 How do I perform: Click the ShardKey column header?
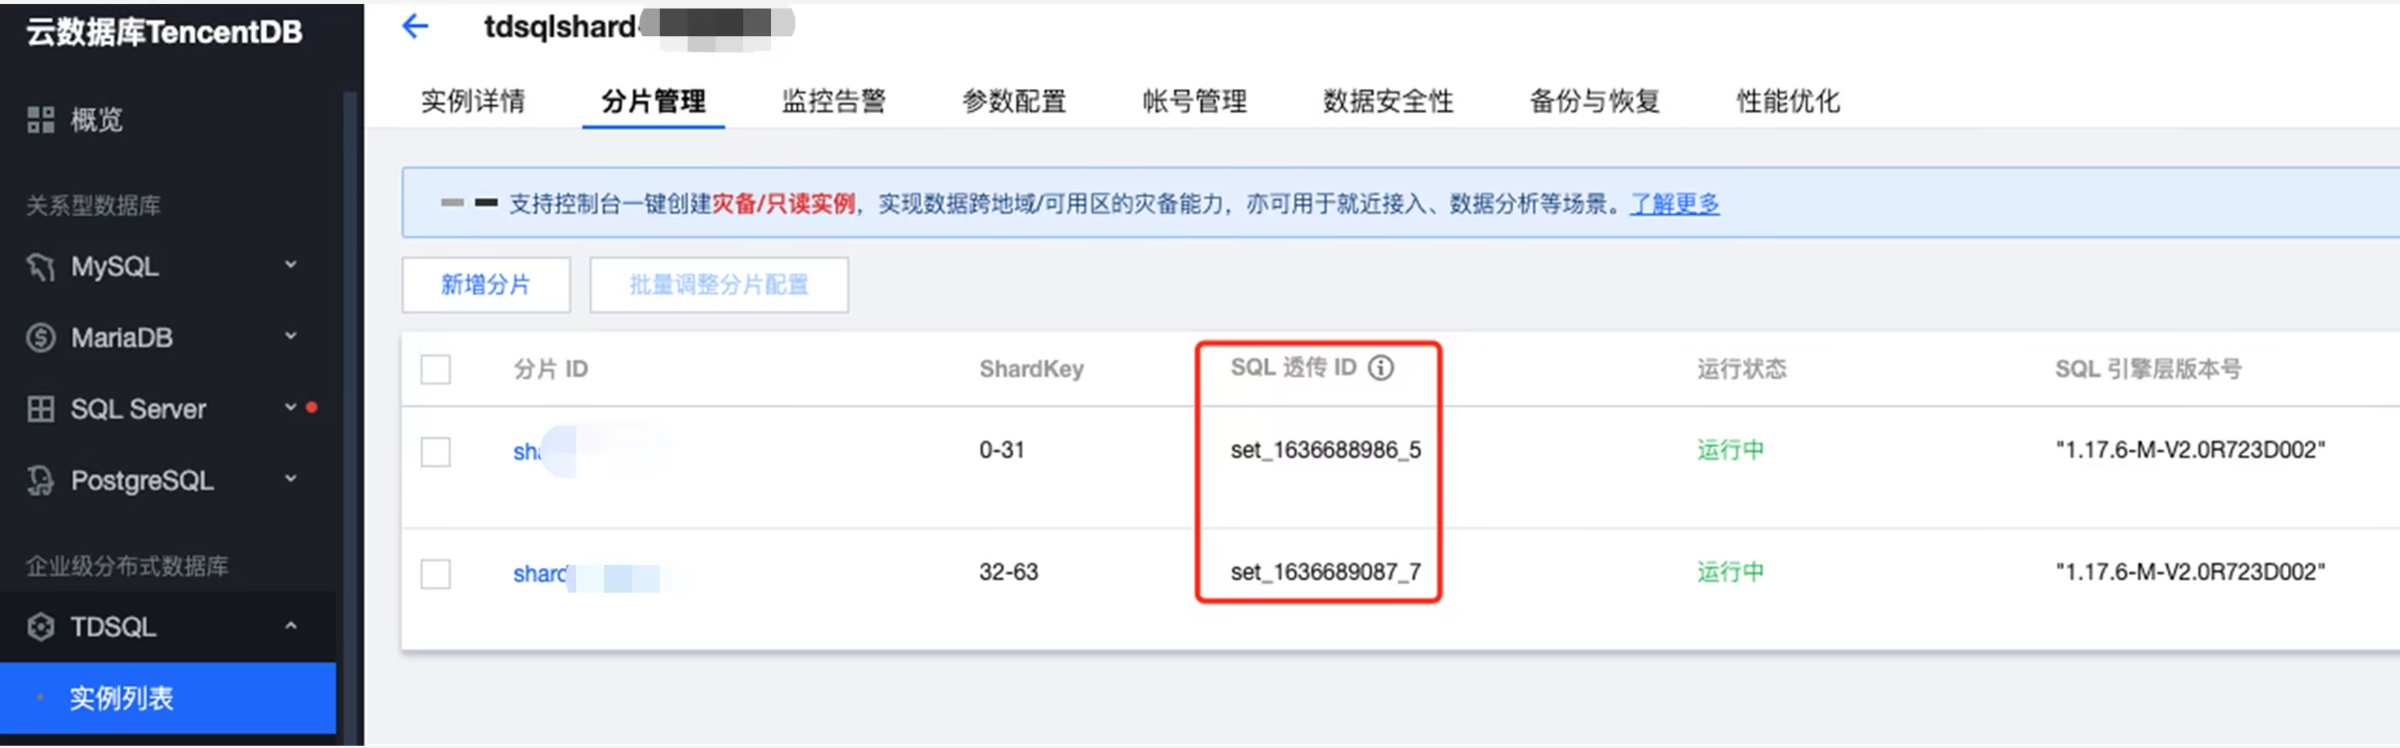(1031, 369)
